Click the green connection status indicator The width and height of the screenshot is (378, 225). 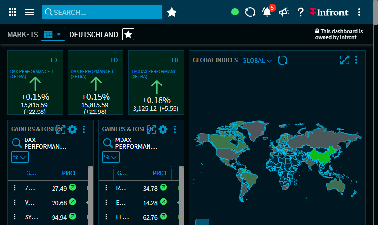pos(235,12)
